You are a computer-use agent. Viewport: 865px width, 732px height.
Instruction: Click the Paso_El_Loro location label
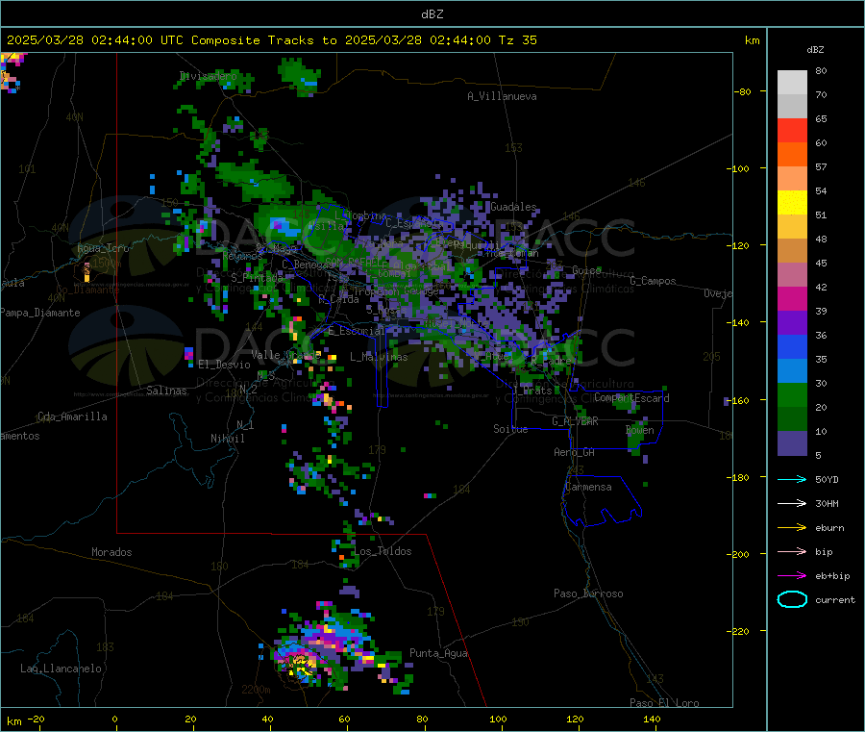pyautogui.click(x=665, y=703)
